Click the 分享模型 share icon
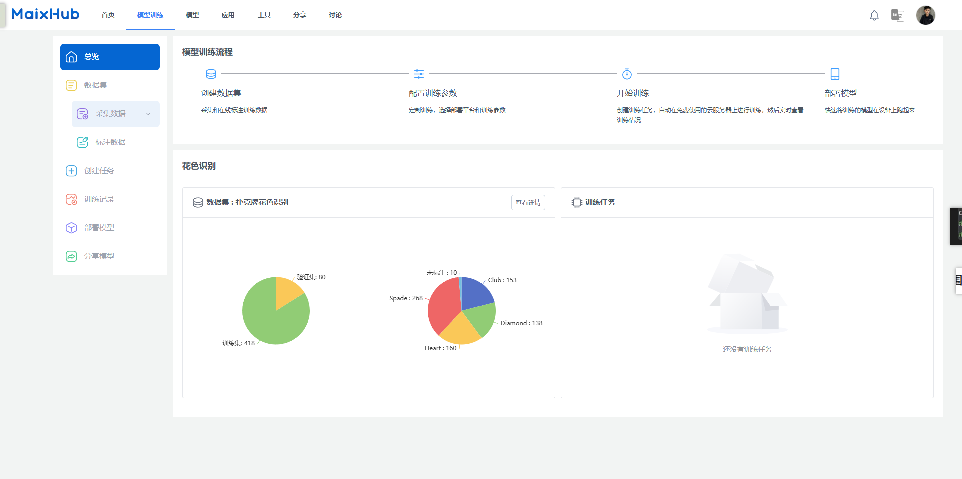The height and width of the screenshot is (479, 962). click(x=71, y=256)
